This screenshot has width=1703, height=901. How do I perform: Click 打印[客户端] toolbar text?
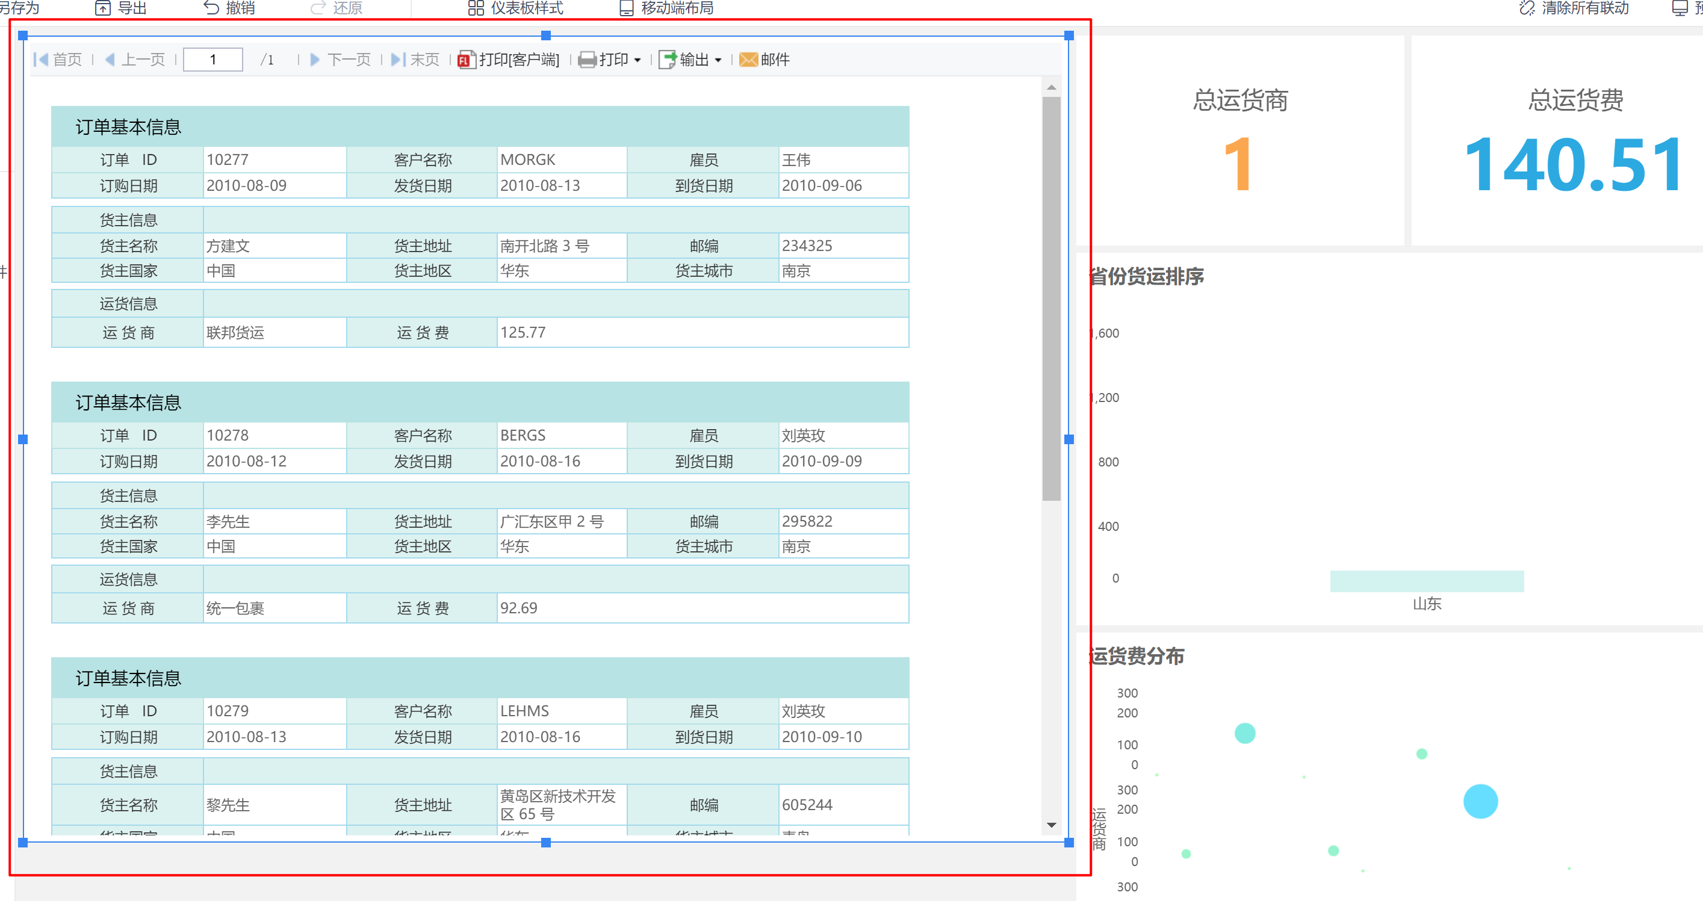pos(519,60)
